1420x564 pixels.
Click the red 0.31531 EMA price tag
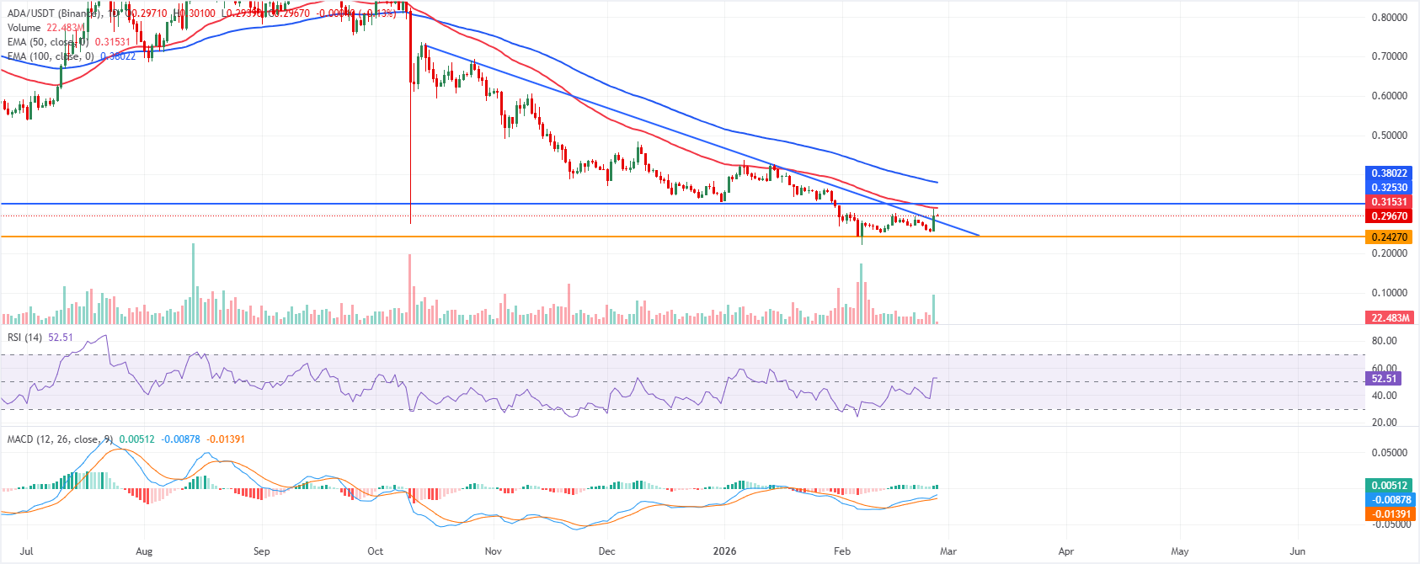click(x=1389, y=202)
